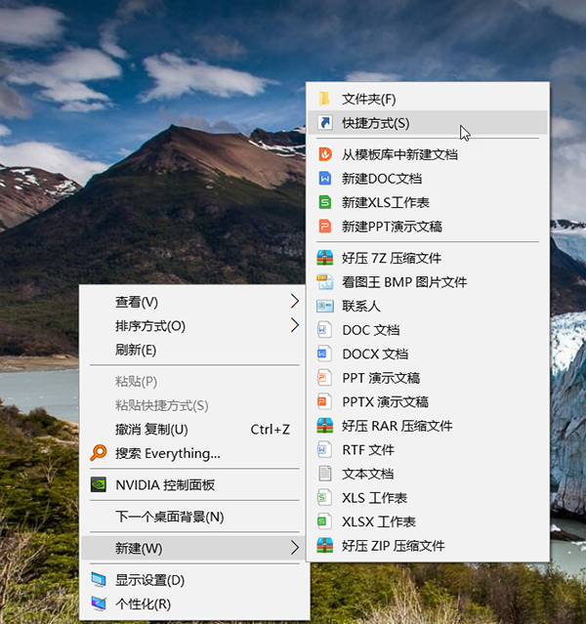The height and width of the screenshot is (624, 586).
Task: Click the 看图王 BMP image icon
Action: coord(325,282)
